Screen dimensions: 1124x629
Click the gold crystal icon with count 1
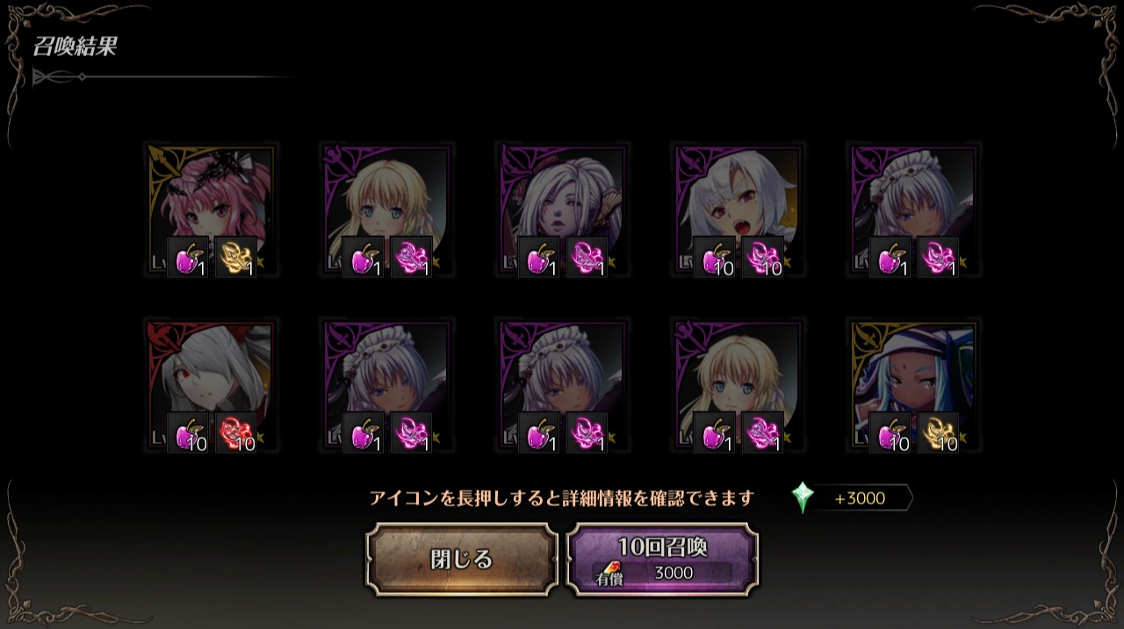click(x=236, y=257)
